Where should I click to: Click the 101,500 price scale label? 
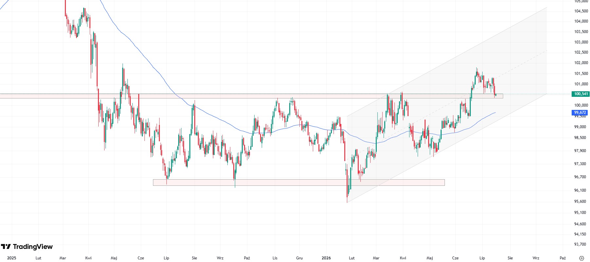581,74
